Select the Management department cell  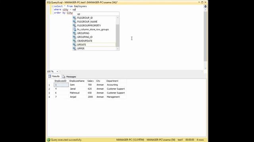pyautogui.click(x=116, y=97)
